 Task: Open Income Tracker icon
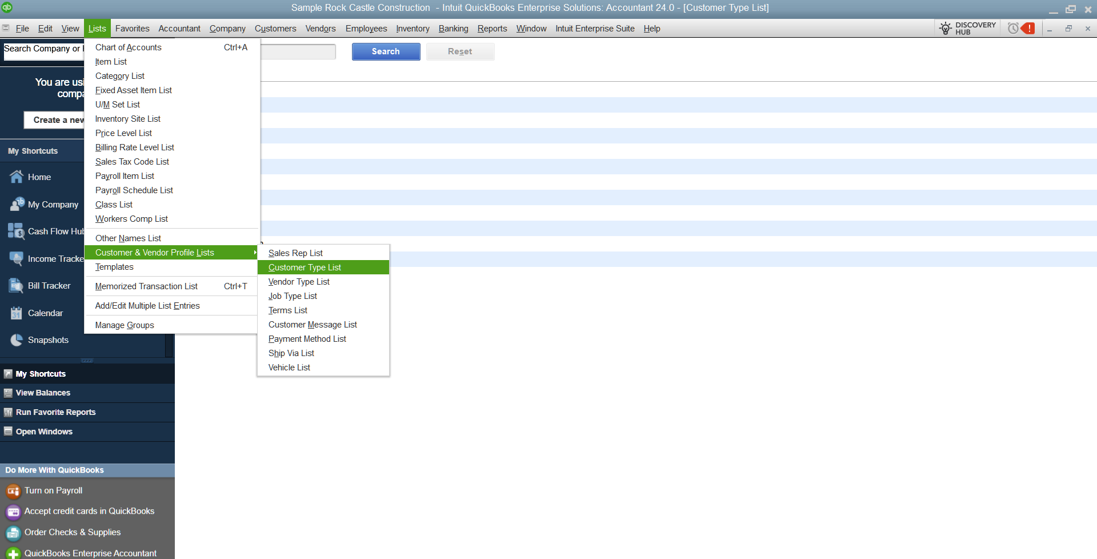coord(17,258)
